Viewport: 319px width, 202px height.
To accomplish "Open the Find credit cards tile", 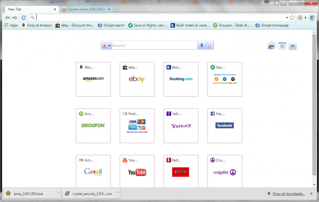I will 137,126.
